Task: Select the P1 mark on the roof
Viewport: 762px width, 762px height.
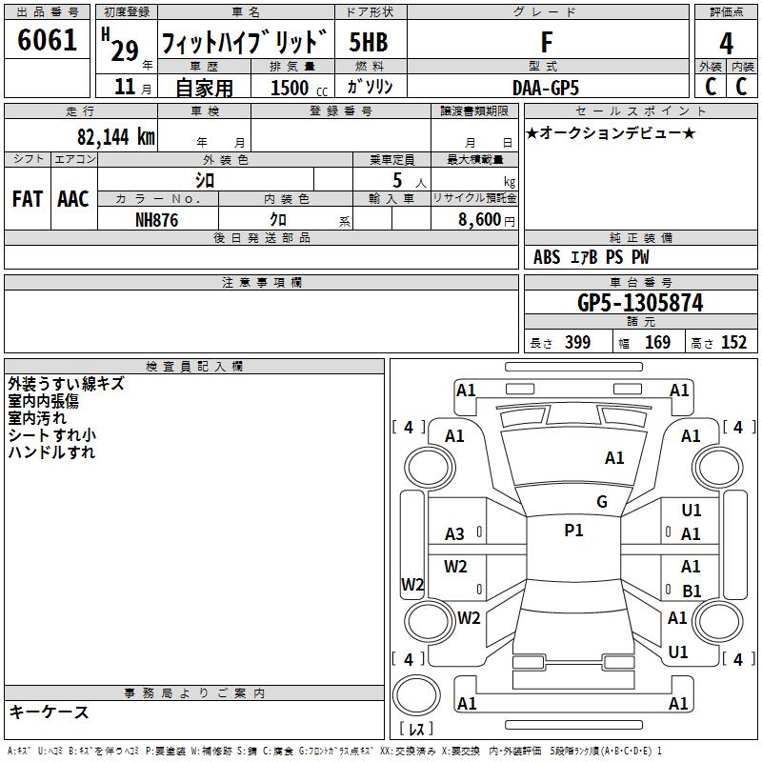Action: (573, 531)
